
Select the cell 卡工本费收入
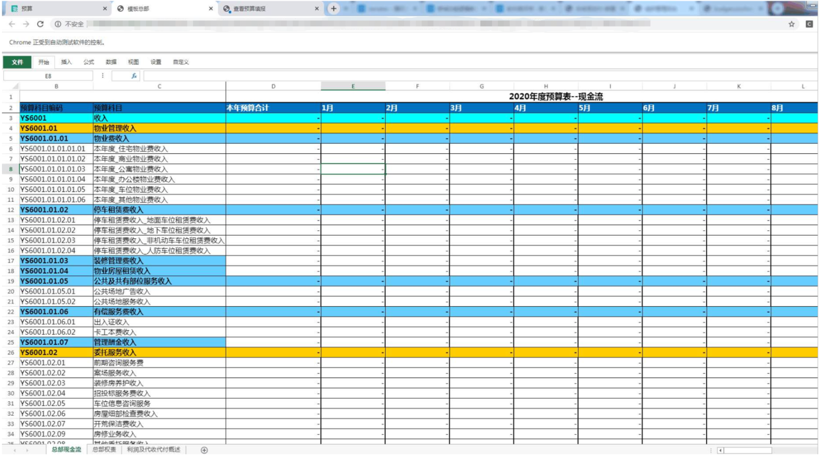pyautogui.click(x=159, y=332)
